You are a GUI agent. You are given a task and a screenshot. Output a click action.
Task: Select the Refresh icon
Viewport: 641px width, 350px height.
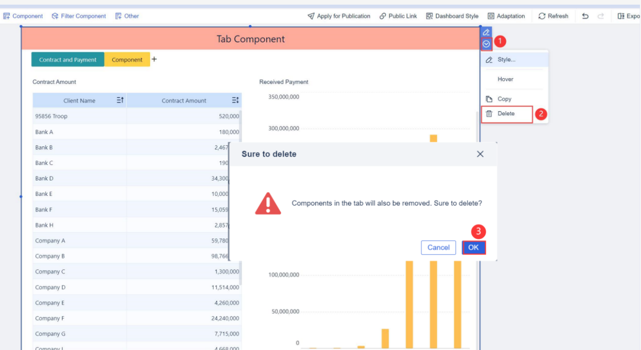click(x=542, y=16)
